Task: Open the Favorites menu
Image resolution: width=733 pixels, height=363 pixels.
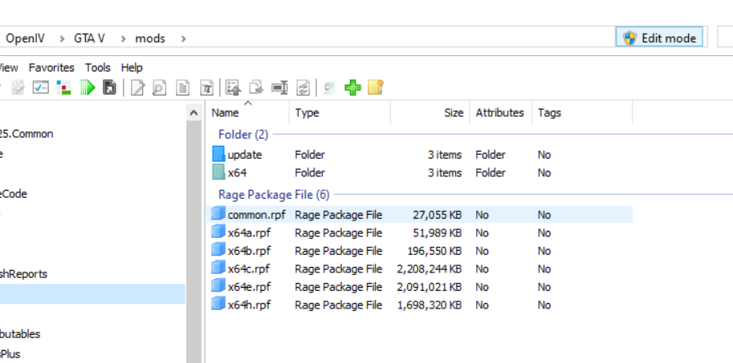Action: pyautogui.click(x=51, y=68)
